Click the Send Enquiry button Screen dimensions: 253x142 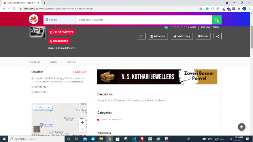tap(182, 36)
